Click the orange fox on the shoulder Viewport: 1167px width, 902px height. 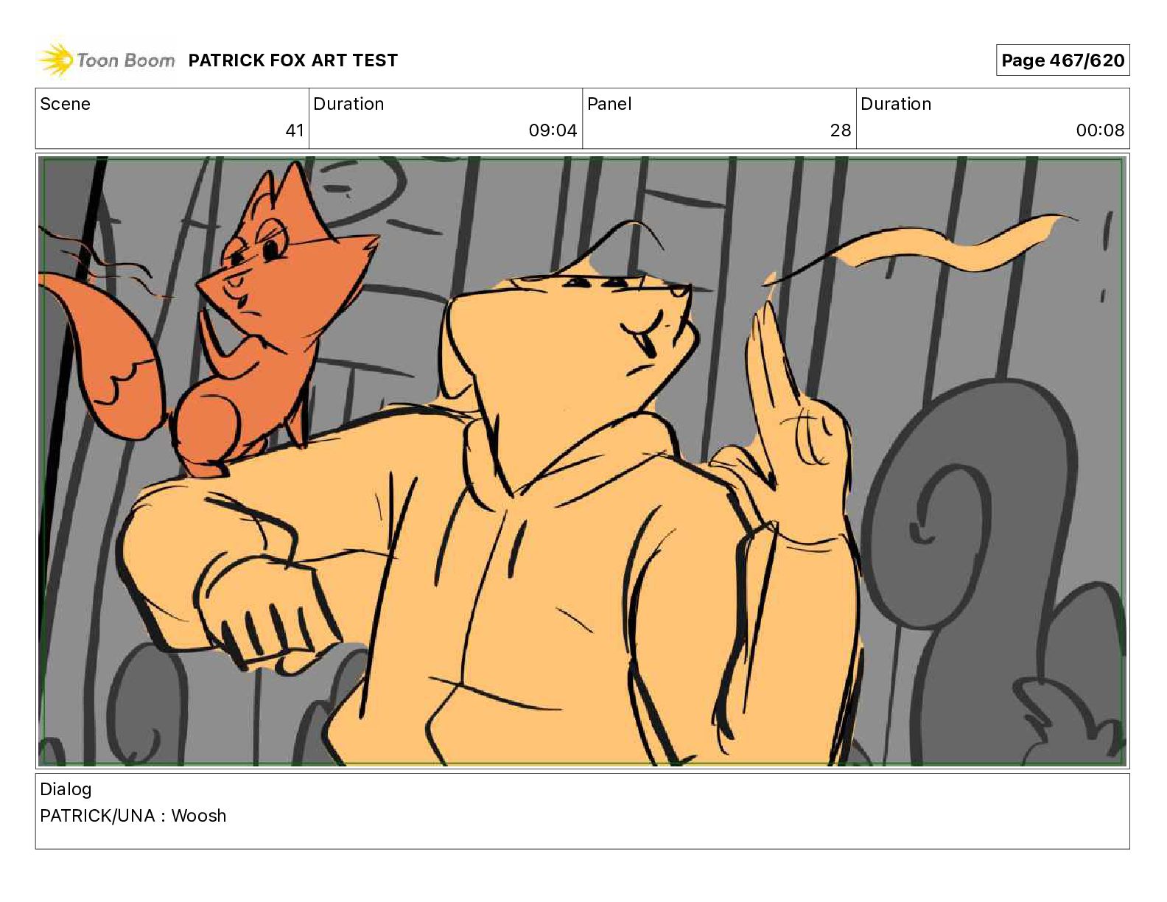coord(250,324)
